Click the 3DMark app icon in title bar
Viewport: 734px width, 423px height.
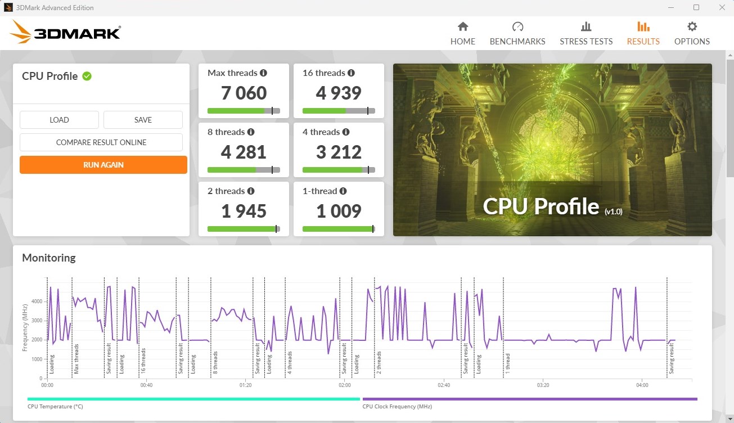click(x=8, y=8)
